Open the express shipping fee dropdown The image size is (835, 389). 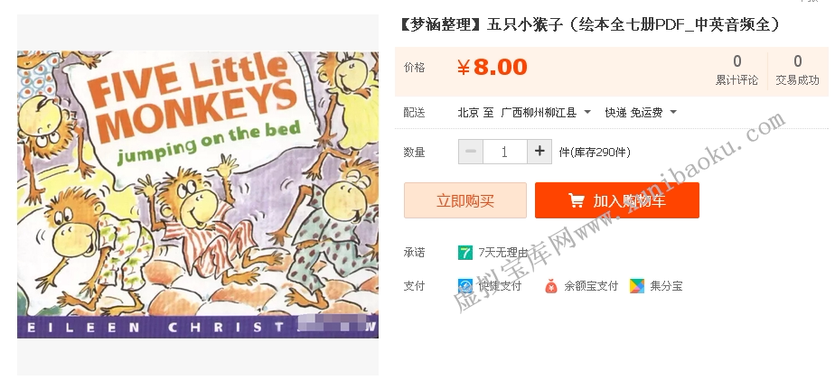673,113
